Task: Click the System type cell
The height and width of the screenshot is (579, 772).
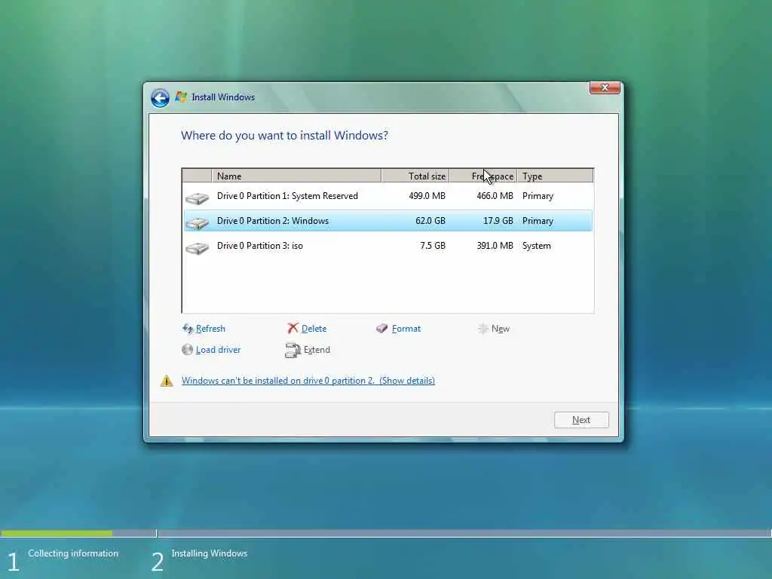Action: click(537, 246)
